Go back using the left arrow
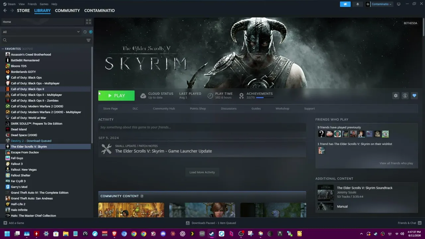Screen dimensions: 425x239 (5, 11)
